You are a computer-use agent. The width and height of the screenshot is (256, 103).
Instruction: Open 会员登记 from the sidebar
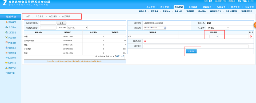click(x=6, y=32)
